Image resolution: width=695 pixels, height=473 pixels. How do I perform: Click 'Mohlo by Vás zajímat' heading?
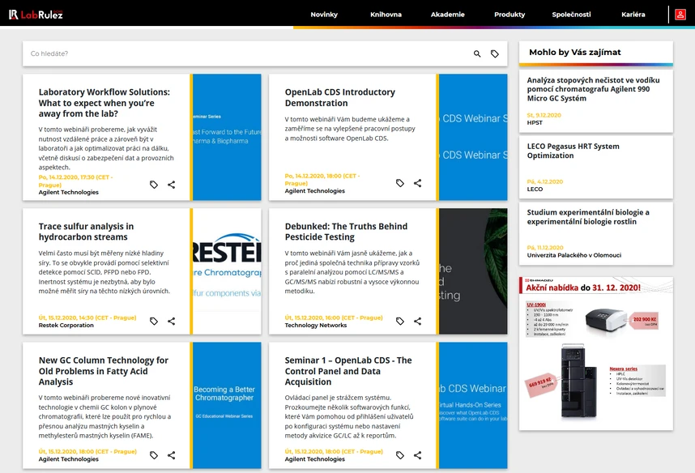pyautogui.click(x=575, y=52)
